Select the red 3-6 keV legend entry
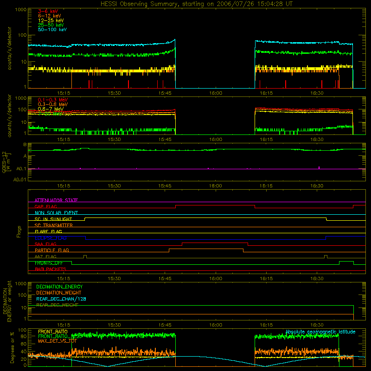The height and width of the screenshot is (371, 371). (48, 11)
